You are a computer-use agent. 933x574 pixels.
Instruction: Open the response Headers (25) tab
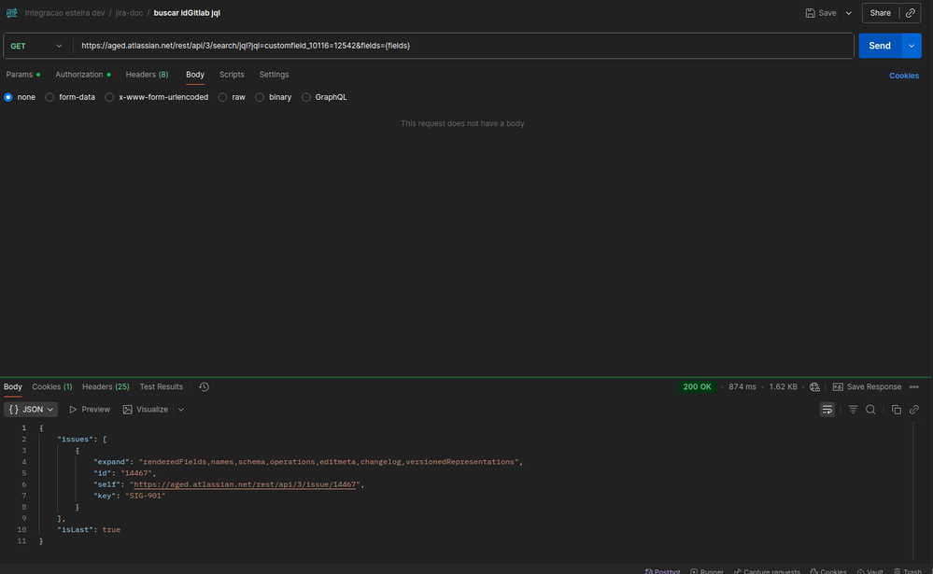(x=106, y=386)
